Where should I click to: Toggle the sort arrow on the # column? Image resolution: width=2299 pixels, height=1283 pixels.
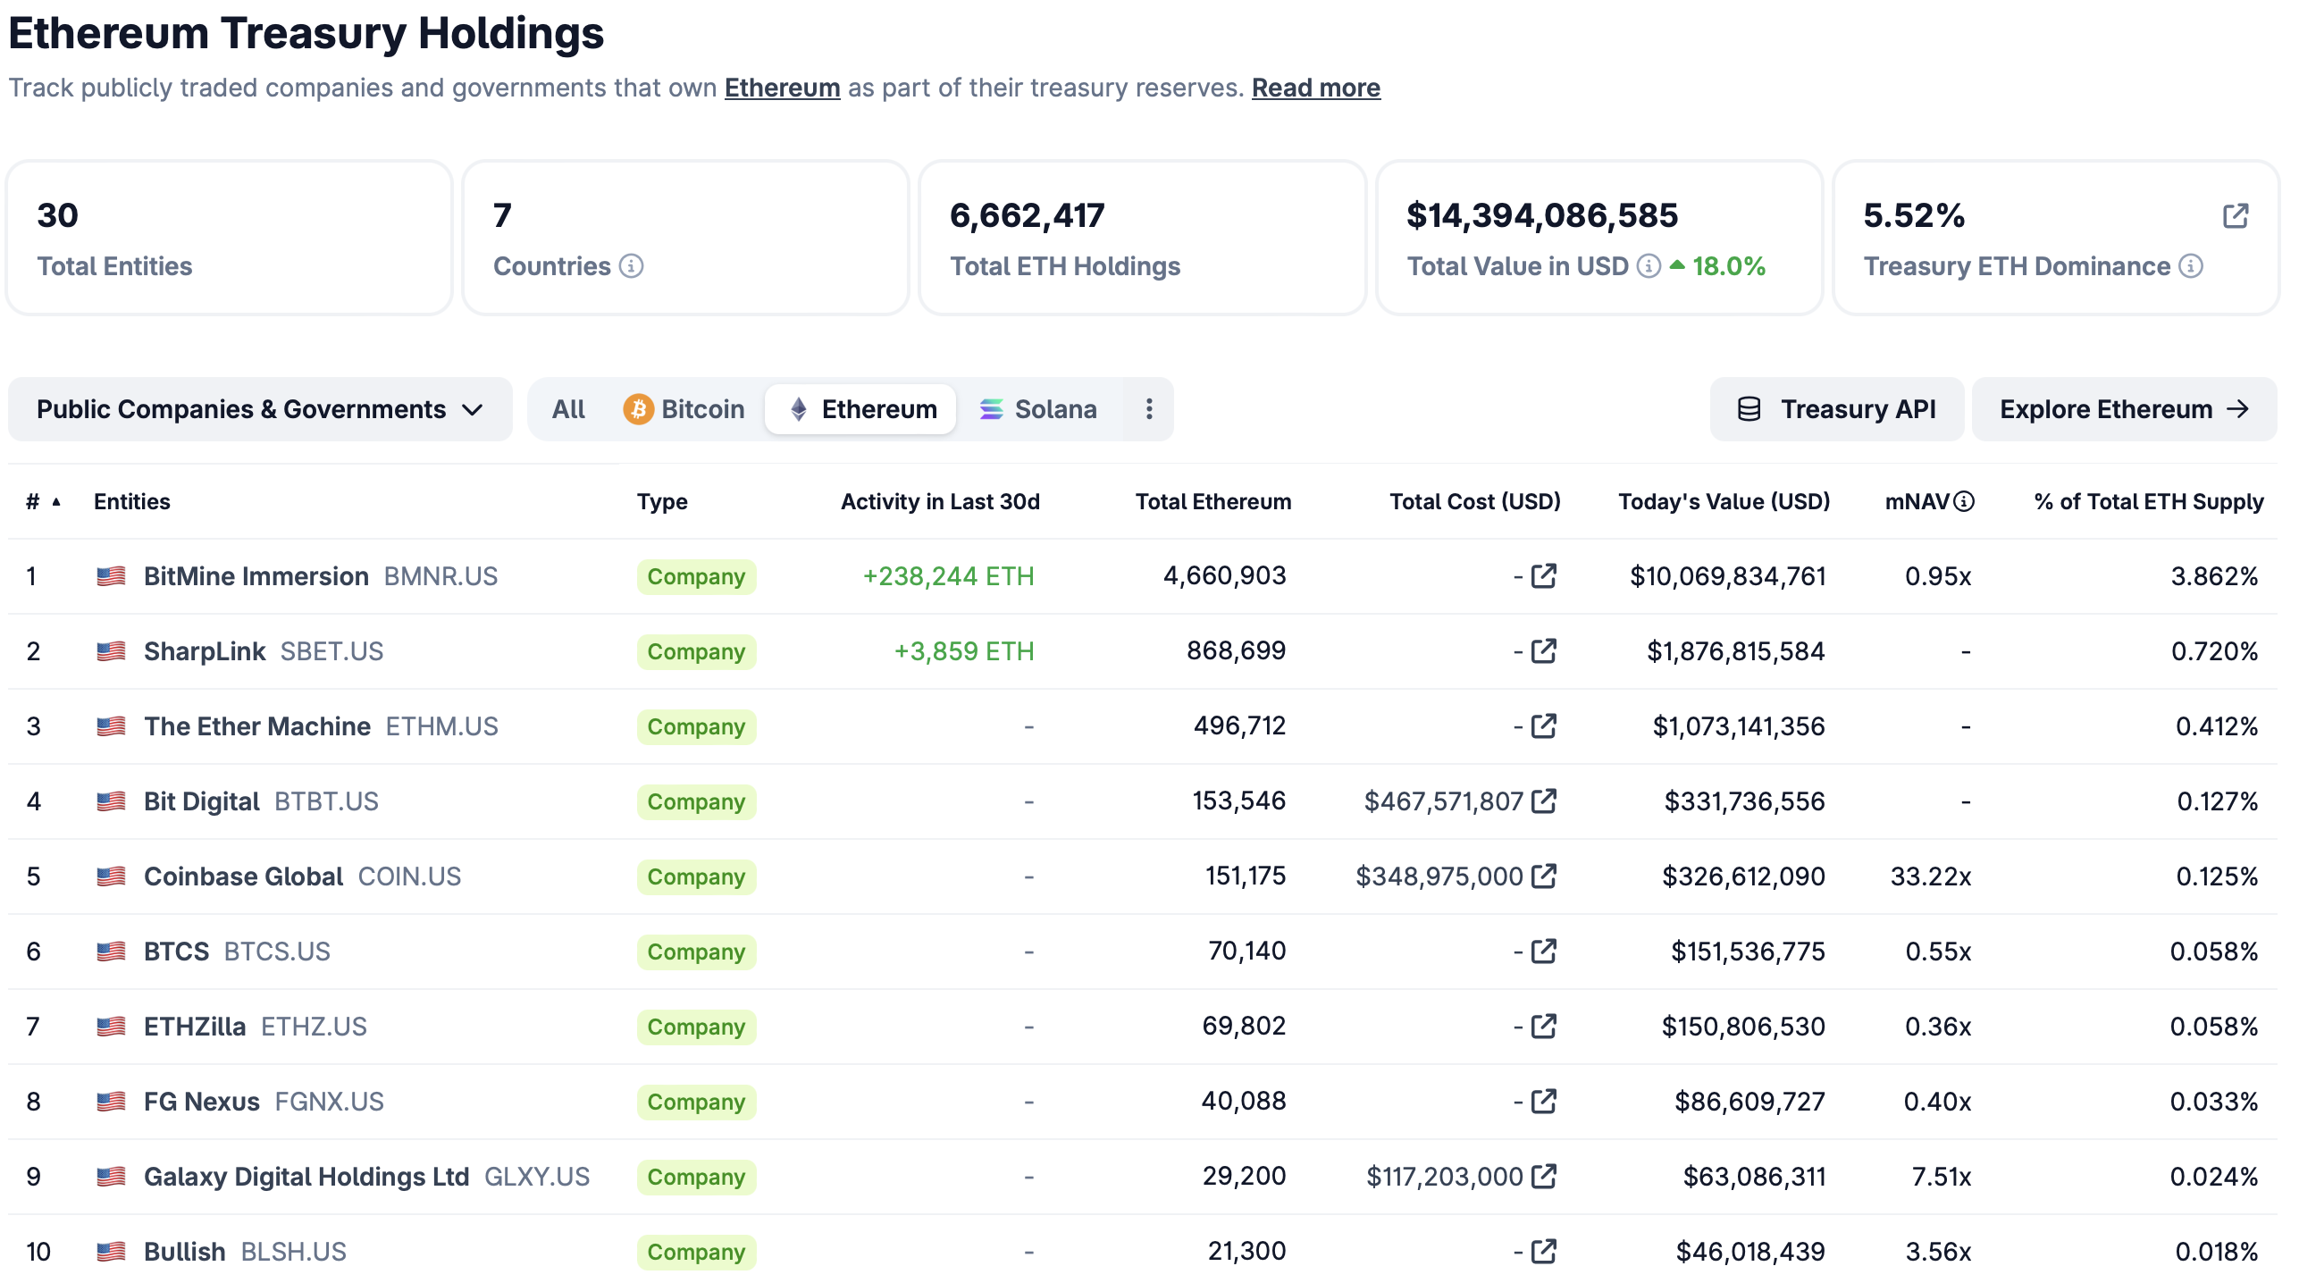pyautogui.click(x=55, y=501)
